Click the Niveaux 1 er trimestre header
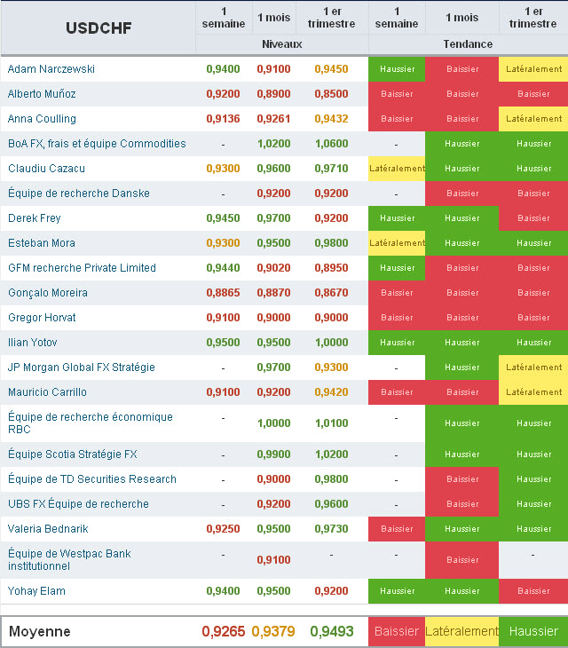 coord(331,18)
